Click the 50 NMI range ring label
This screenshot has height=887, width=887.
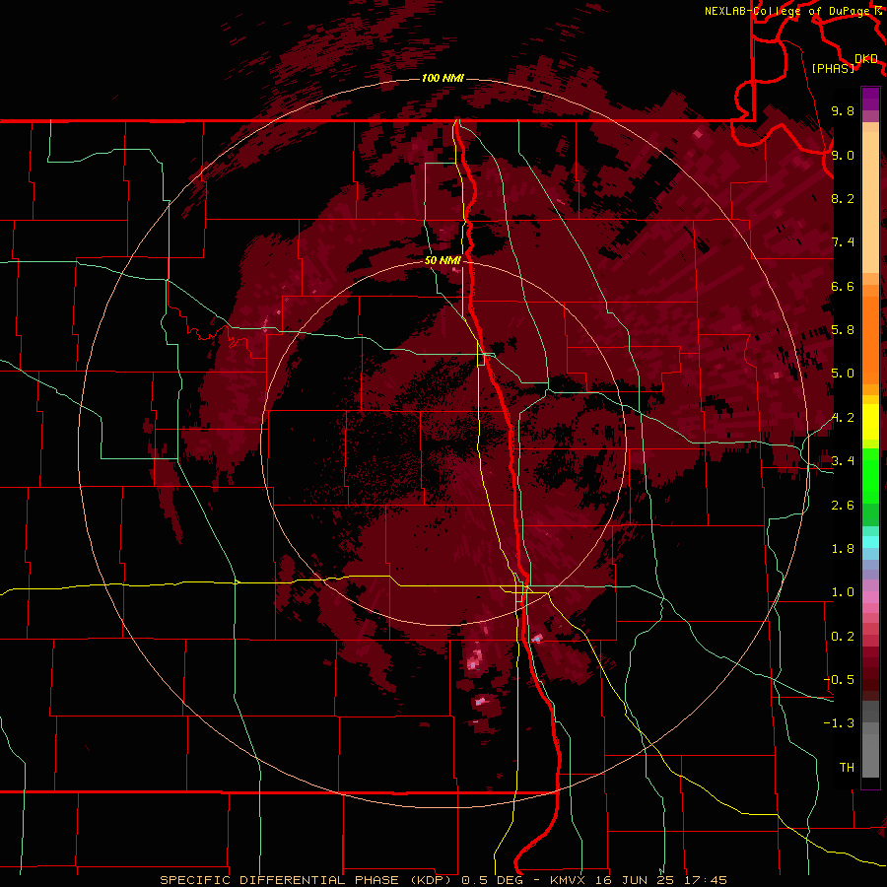pos(443,260)
